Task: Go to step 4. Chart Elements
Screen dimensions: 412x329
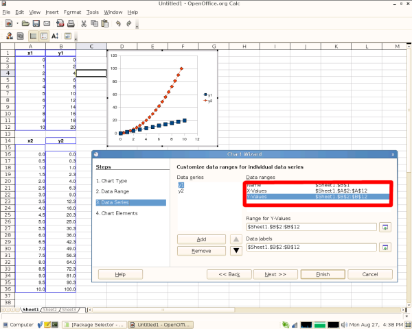Action: tap(117, 213)
